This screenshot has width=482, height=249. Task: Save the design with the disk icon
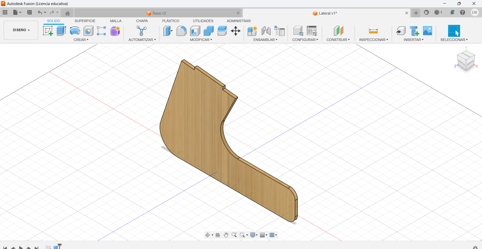[29, 12]
